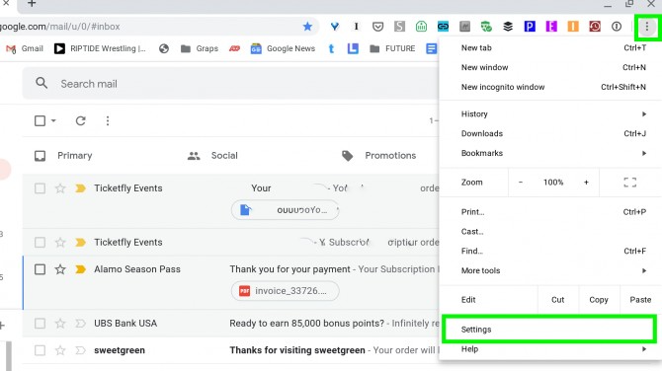
Task: Click the bookmark star in address bar
Action: click(x=307, y=27)
